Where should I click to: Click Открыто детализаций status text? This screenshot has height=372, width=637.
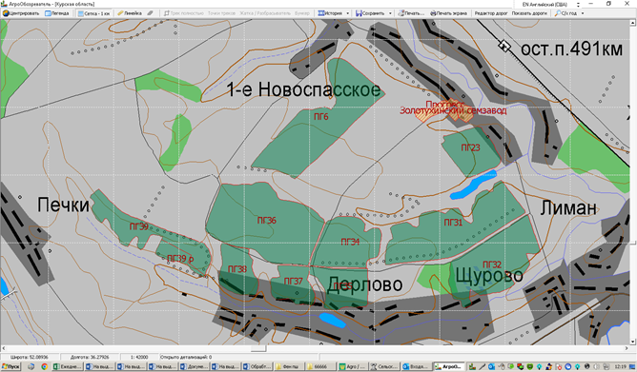[x=186, y=358]
